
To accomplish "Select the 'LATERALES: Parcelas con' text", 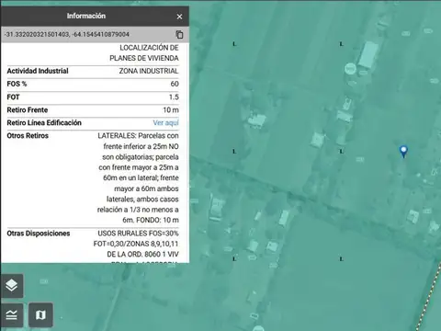I will (138, 135).
